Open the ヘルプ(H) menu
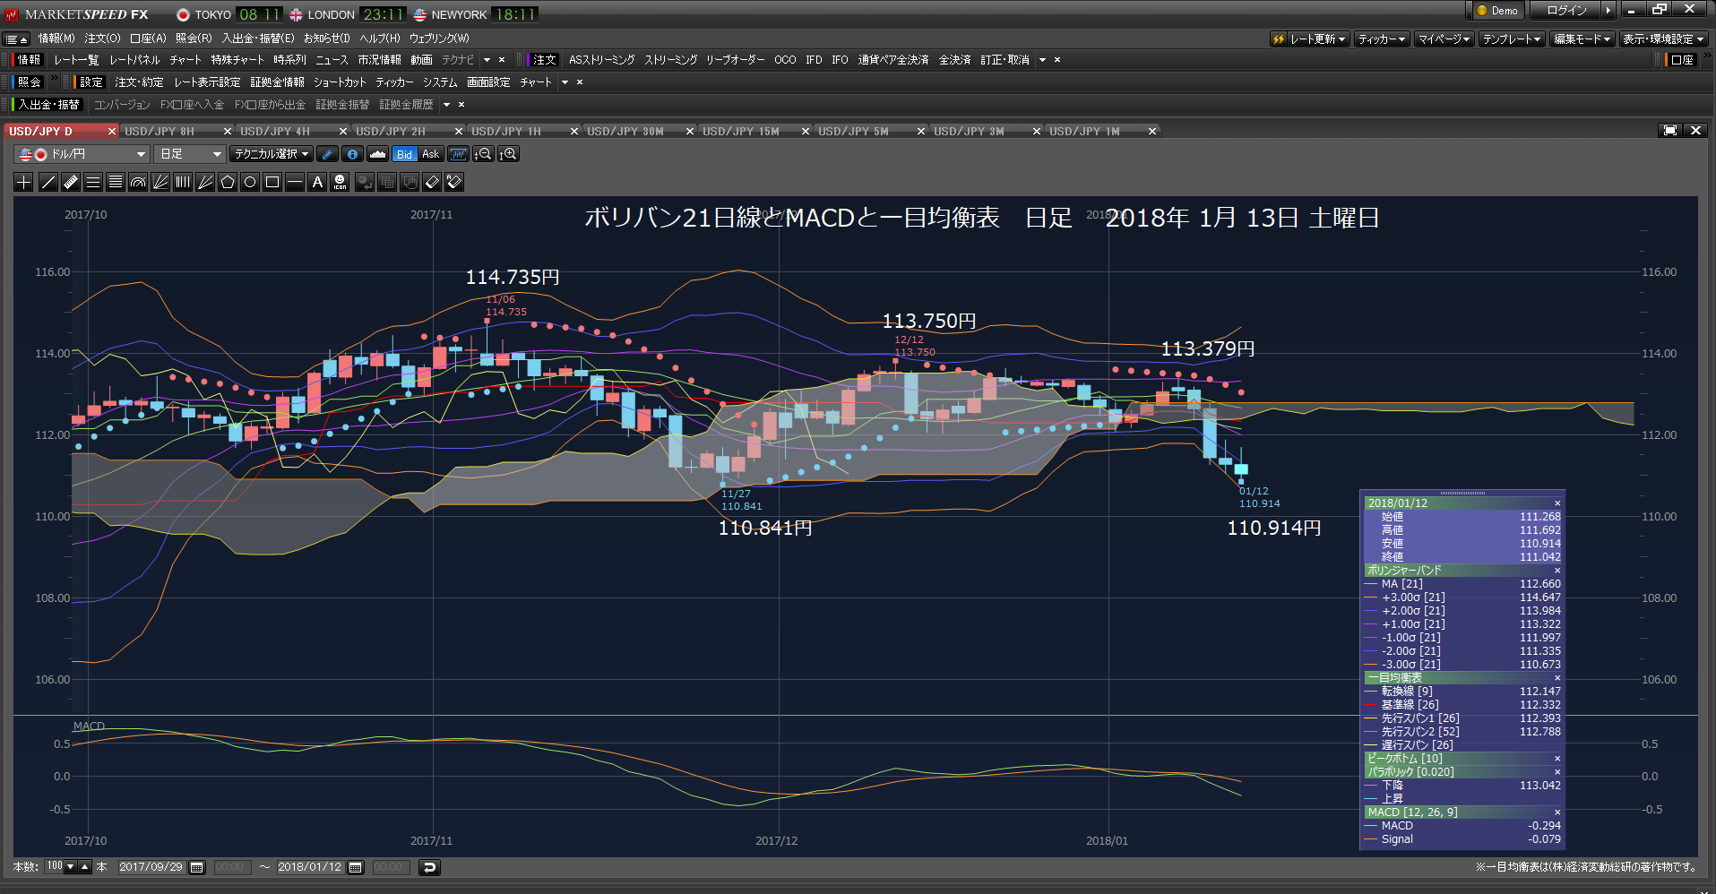 (x=380, y=39)
